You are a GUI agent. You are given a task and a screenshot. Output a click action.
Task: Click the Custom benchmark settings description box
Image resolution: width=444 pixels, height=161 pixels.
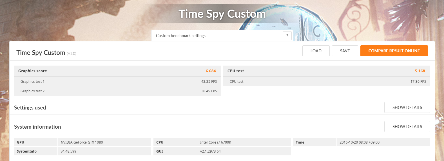222,36
